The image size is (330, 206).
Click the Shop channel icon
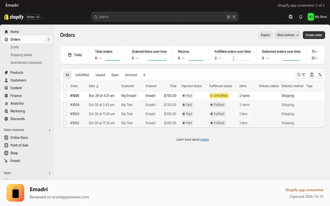point(6,153)
